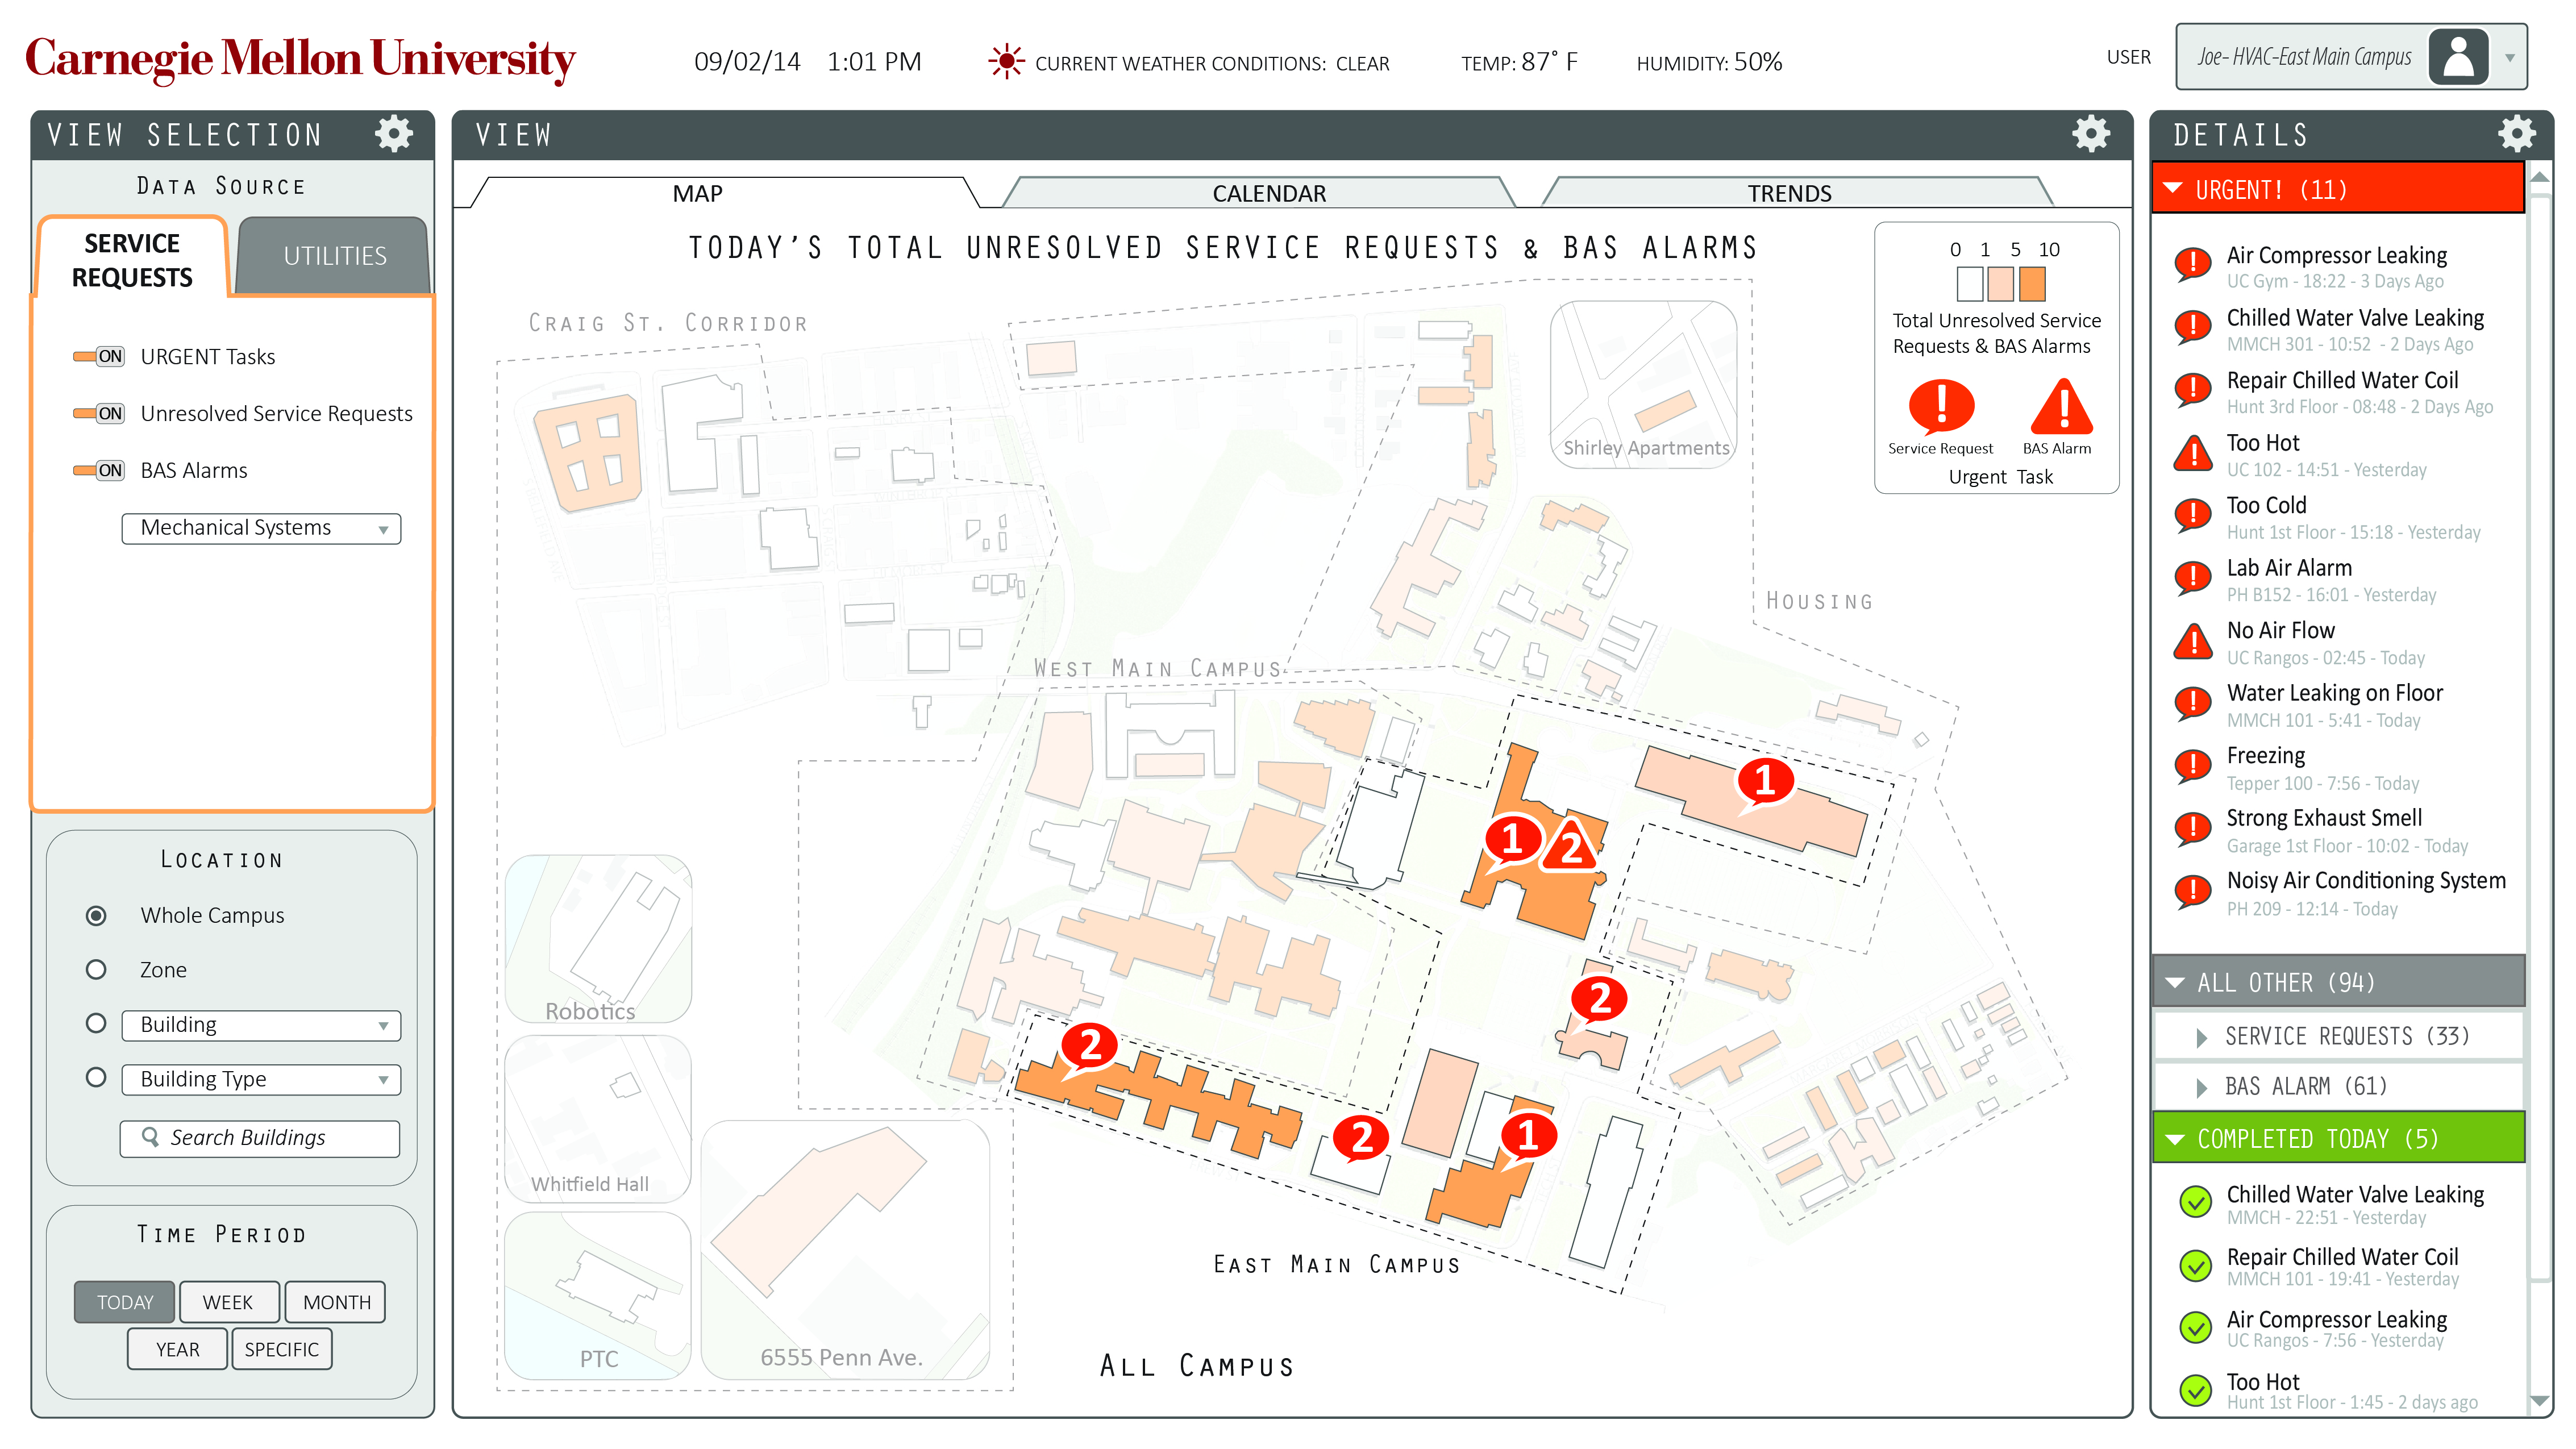The width and height of the screenshot is (2576, 1449).
Task: Open the Details panel settings gear
Action: tap(2516, 134)
